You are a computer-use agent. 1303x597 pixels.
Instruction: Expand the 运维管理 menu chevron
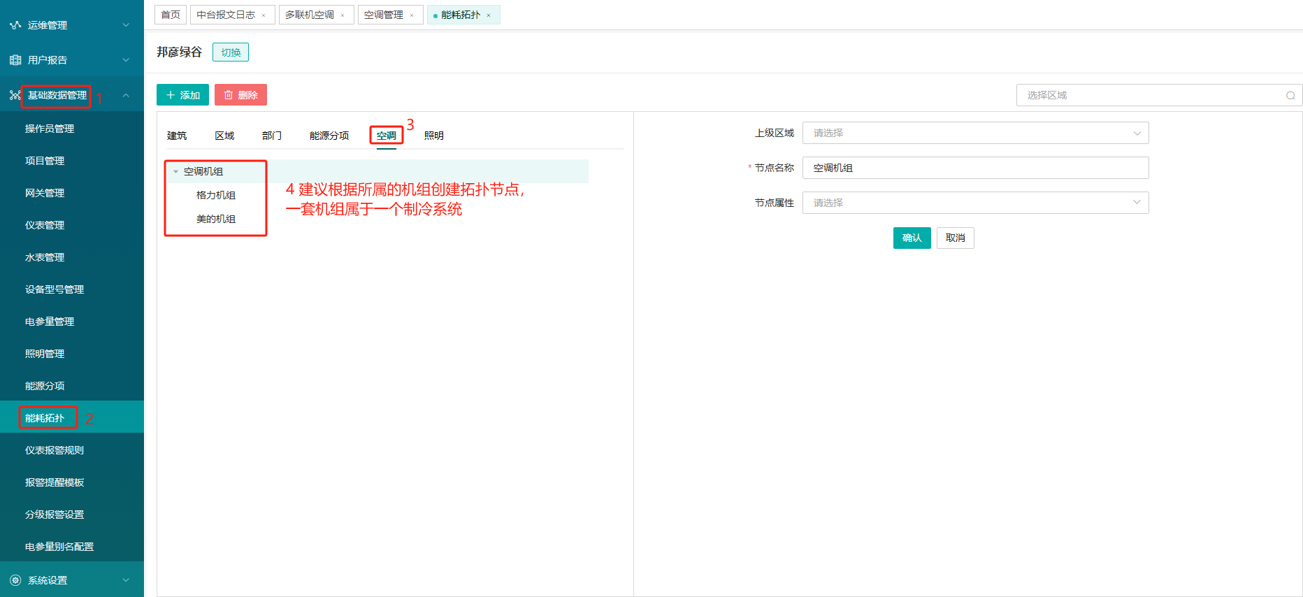[126, 25]
